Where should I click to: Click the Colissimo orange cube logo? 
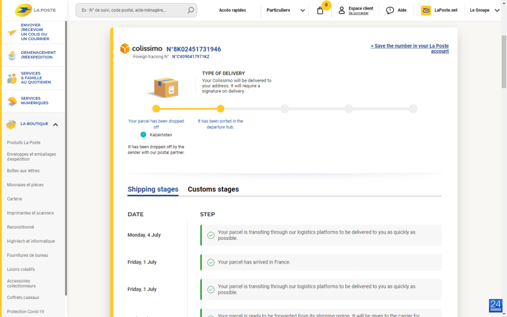[125, 48]
